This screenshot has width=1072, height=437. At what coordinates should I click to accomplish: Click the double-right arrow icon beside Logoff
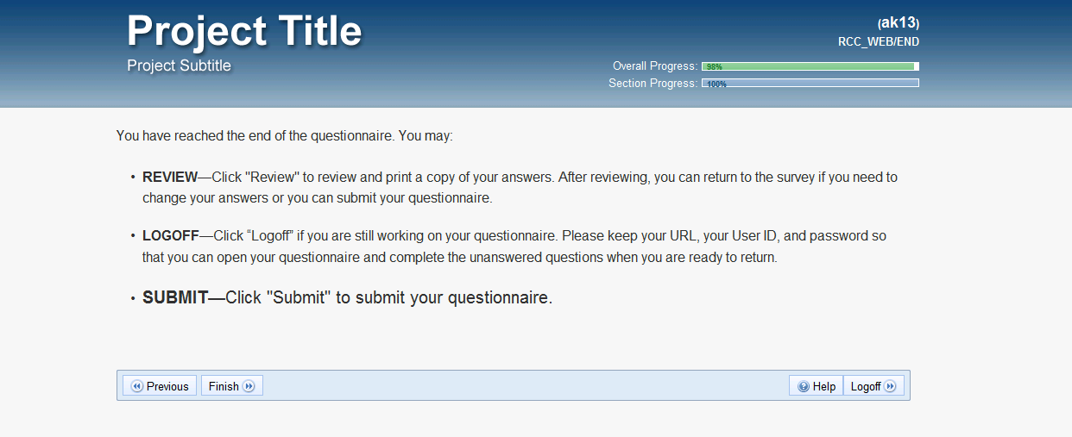pyautogui.click(x=891, y=386)
